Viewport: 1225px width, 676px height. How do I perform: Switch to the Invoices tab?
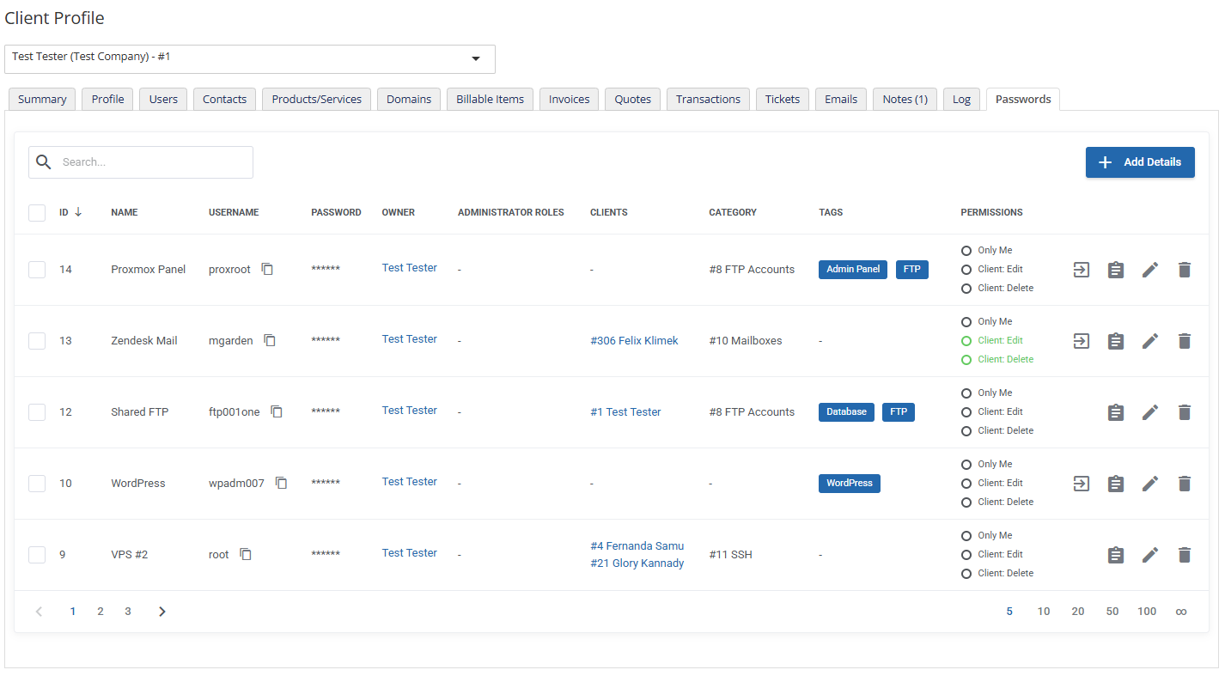coord(569,100)
